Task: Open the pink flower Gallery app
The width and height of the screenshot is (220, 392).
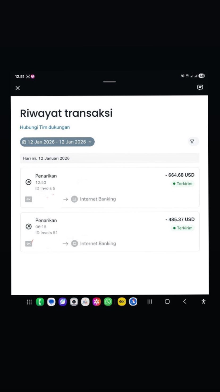Action: pyautogui.click(x=97, y=302)
